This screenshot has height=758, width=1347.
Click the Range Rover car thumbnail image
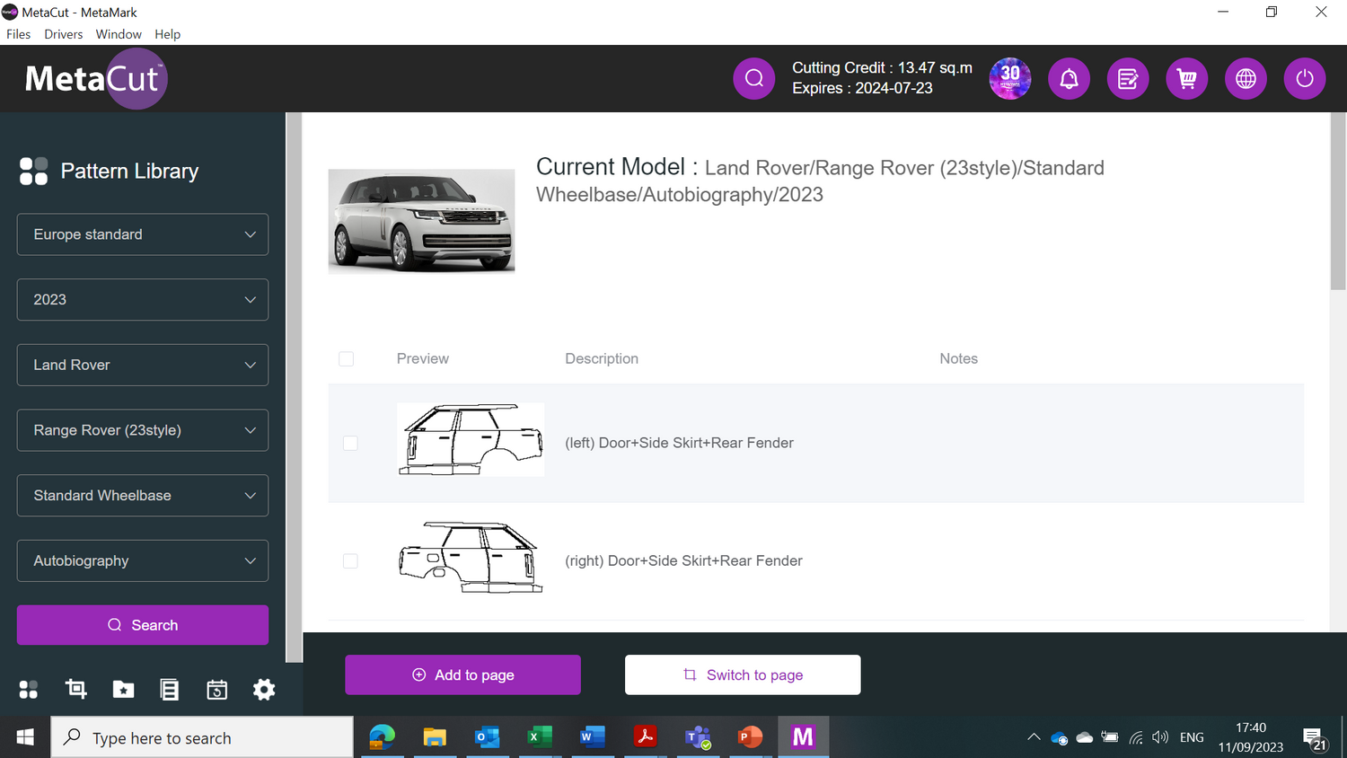click(x=421, y=221)
